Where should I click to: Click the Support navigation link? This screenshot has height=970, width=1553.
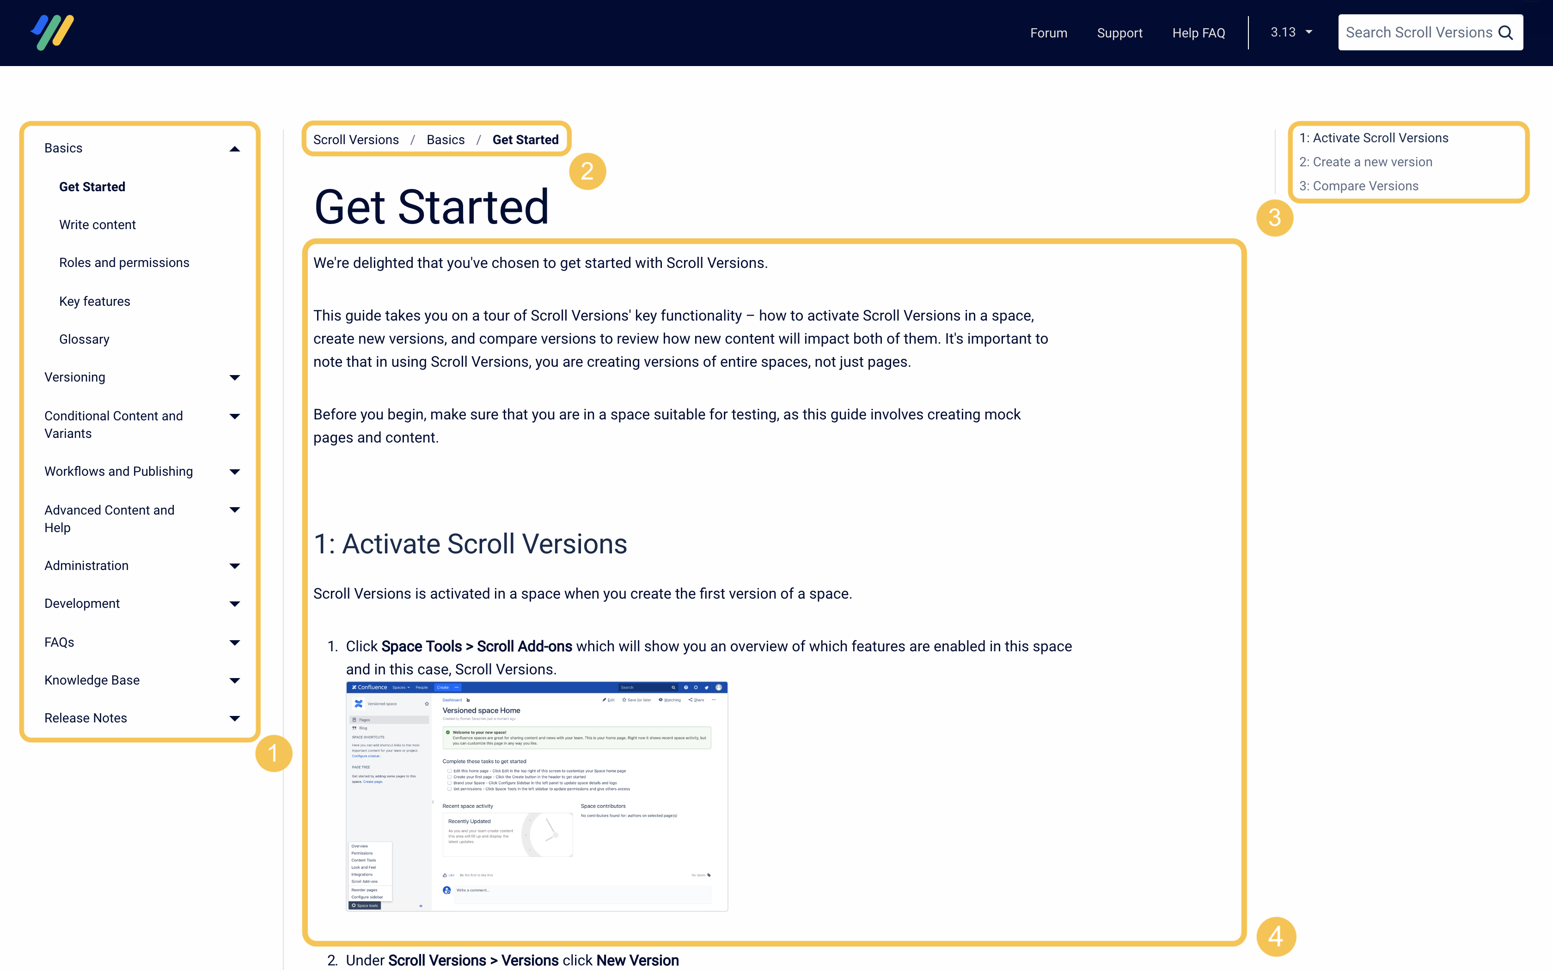click(x=1118, y=32)
